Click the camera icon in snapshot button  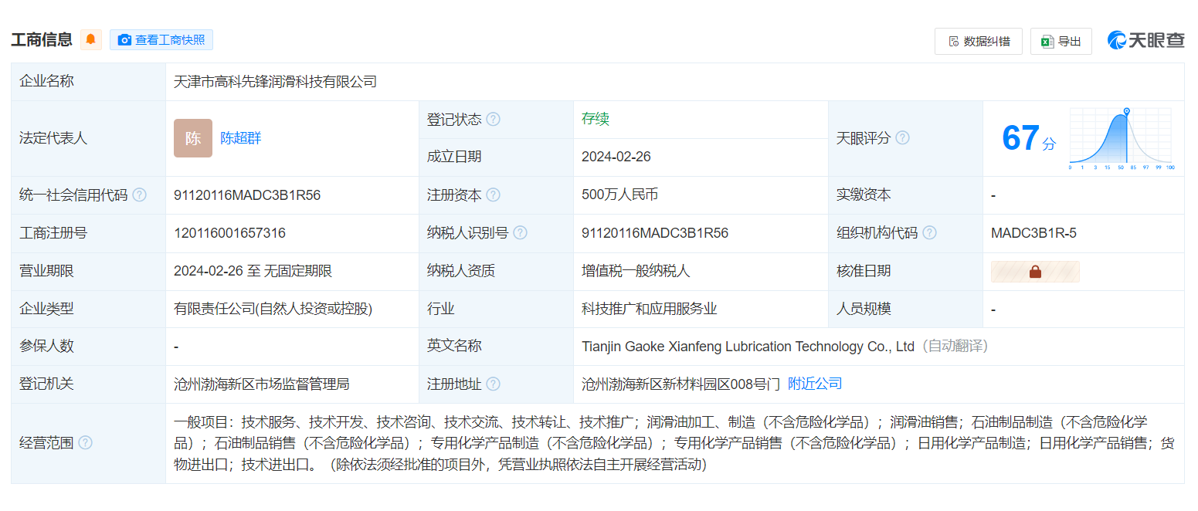pyautogui.click(x=124, y=40)
